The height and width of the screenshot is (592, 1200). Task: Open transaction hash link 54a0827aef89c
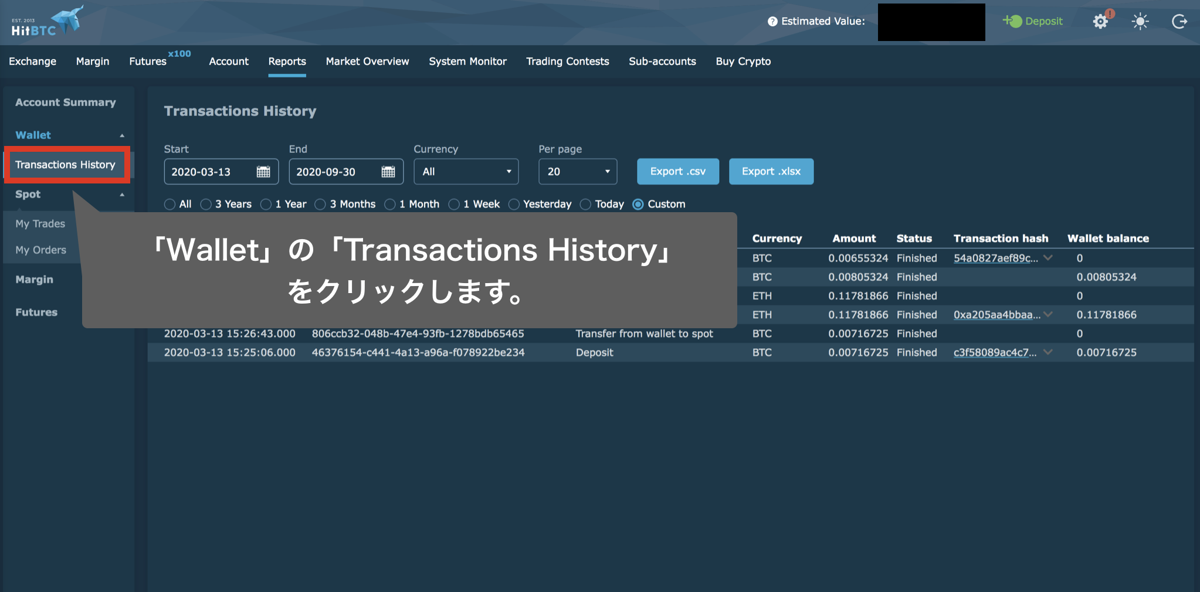[996, 258]
